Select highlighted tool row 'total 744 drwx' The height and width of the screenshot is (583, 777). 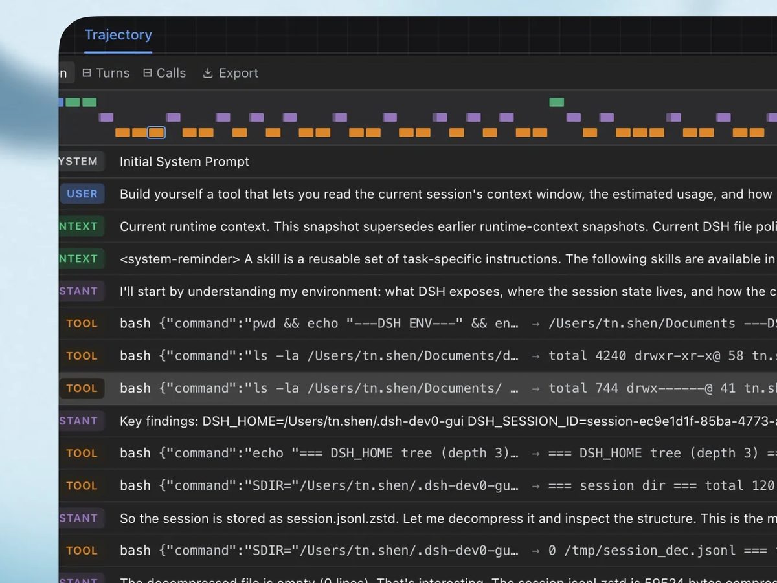tap(418, 388)
